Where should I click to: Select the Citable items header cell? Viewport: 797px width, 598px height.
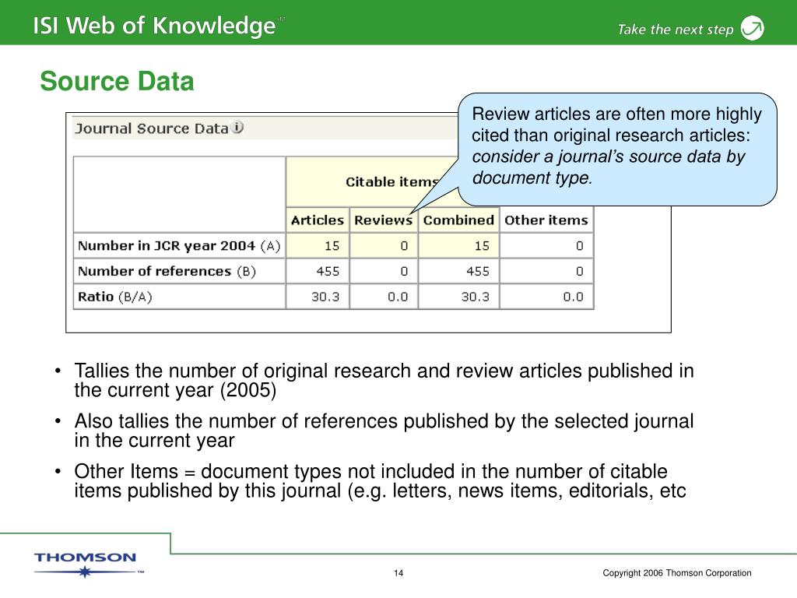(391, 181)
